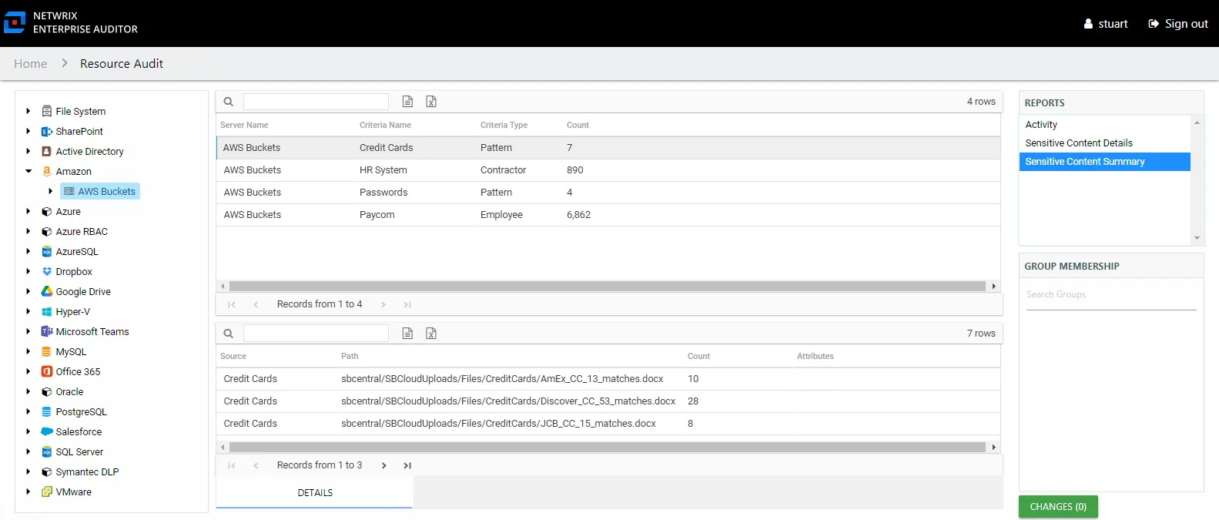Click the Office 365 icon
Image resolution: width=1219 pixels, height=520 pixels.
[x=47, y=371]
